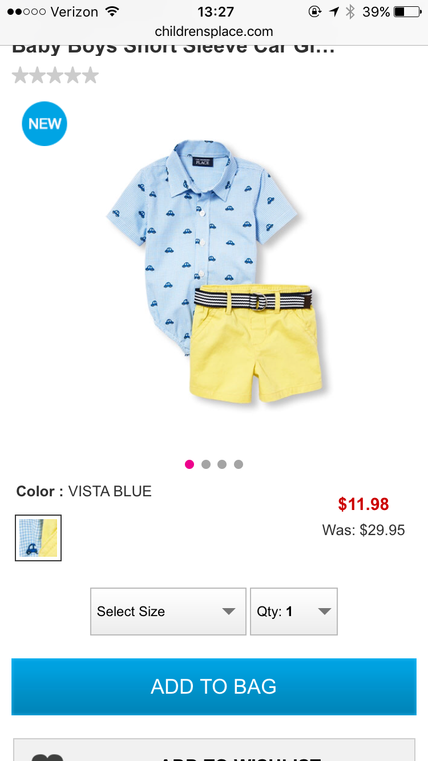Tap the gray star rating
Image resolution: width=428 pixels, height=761 pixels.
coord(55,75)
